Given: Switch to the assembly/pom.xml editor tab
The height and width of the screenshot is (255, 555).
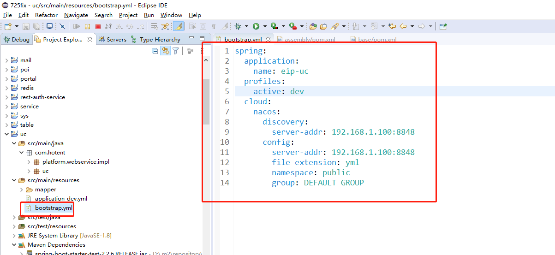Looking at the screenshot, I should coord(310,40).
